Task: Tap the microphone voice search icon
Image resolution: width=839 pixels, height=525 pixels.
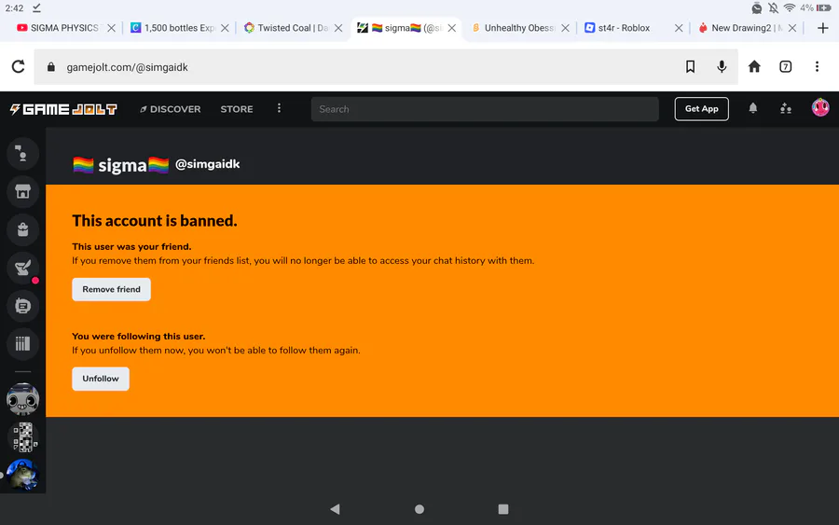Action: coord(722,66)
